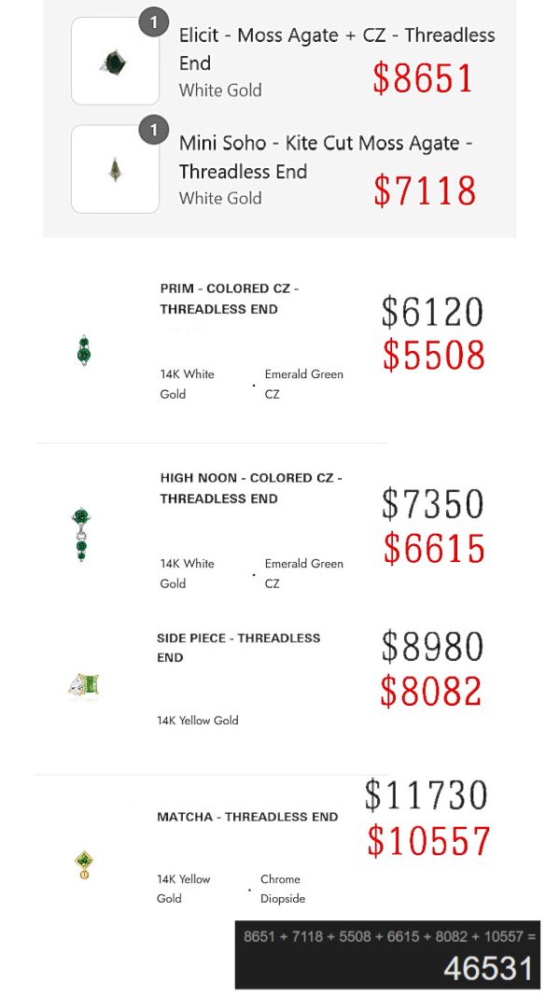Click the red $8651 price
This screenshot has height=996, width=560.
click(423, 78)
